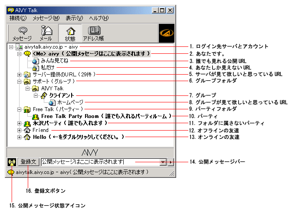
Task: Select the クライアント group row
Action: click(x=62, y=95)
